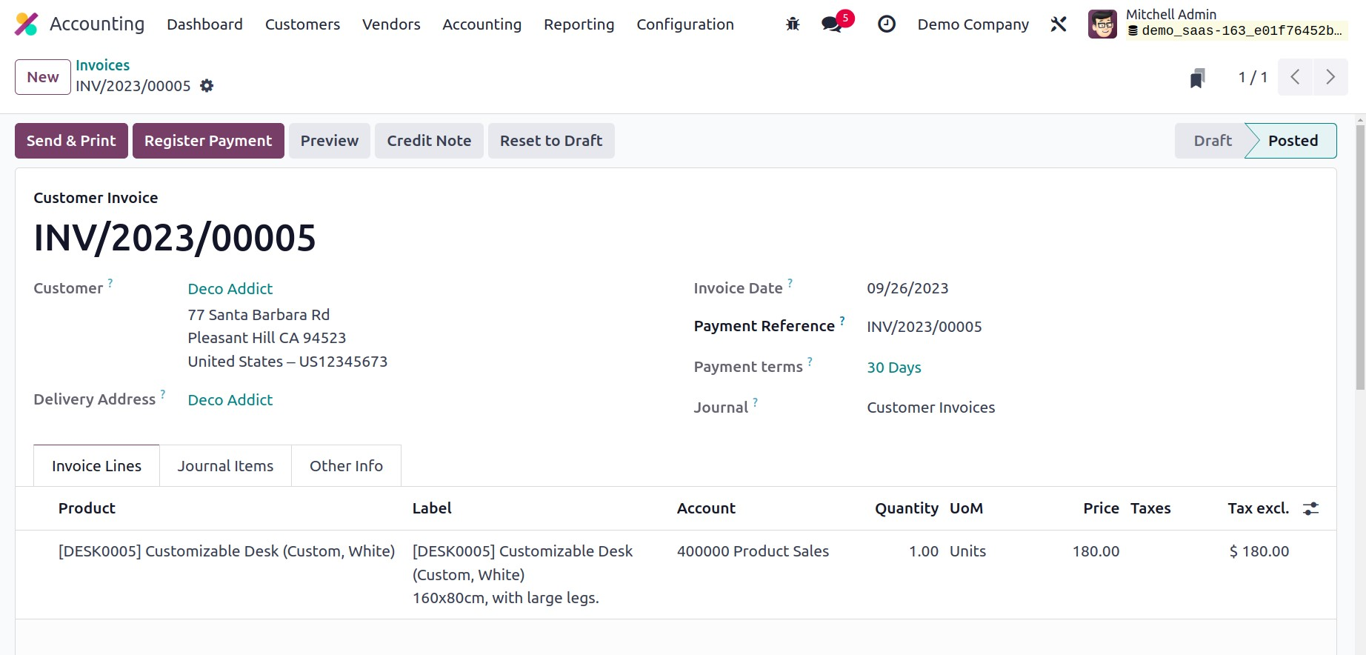Expand the Reporting menu

coord(579,24)
